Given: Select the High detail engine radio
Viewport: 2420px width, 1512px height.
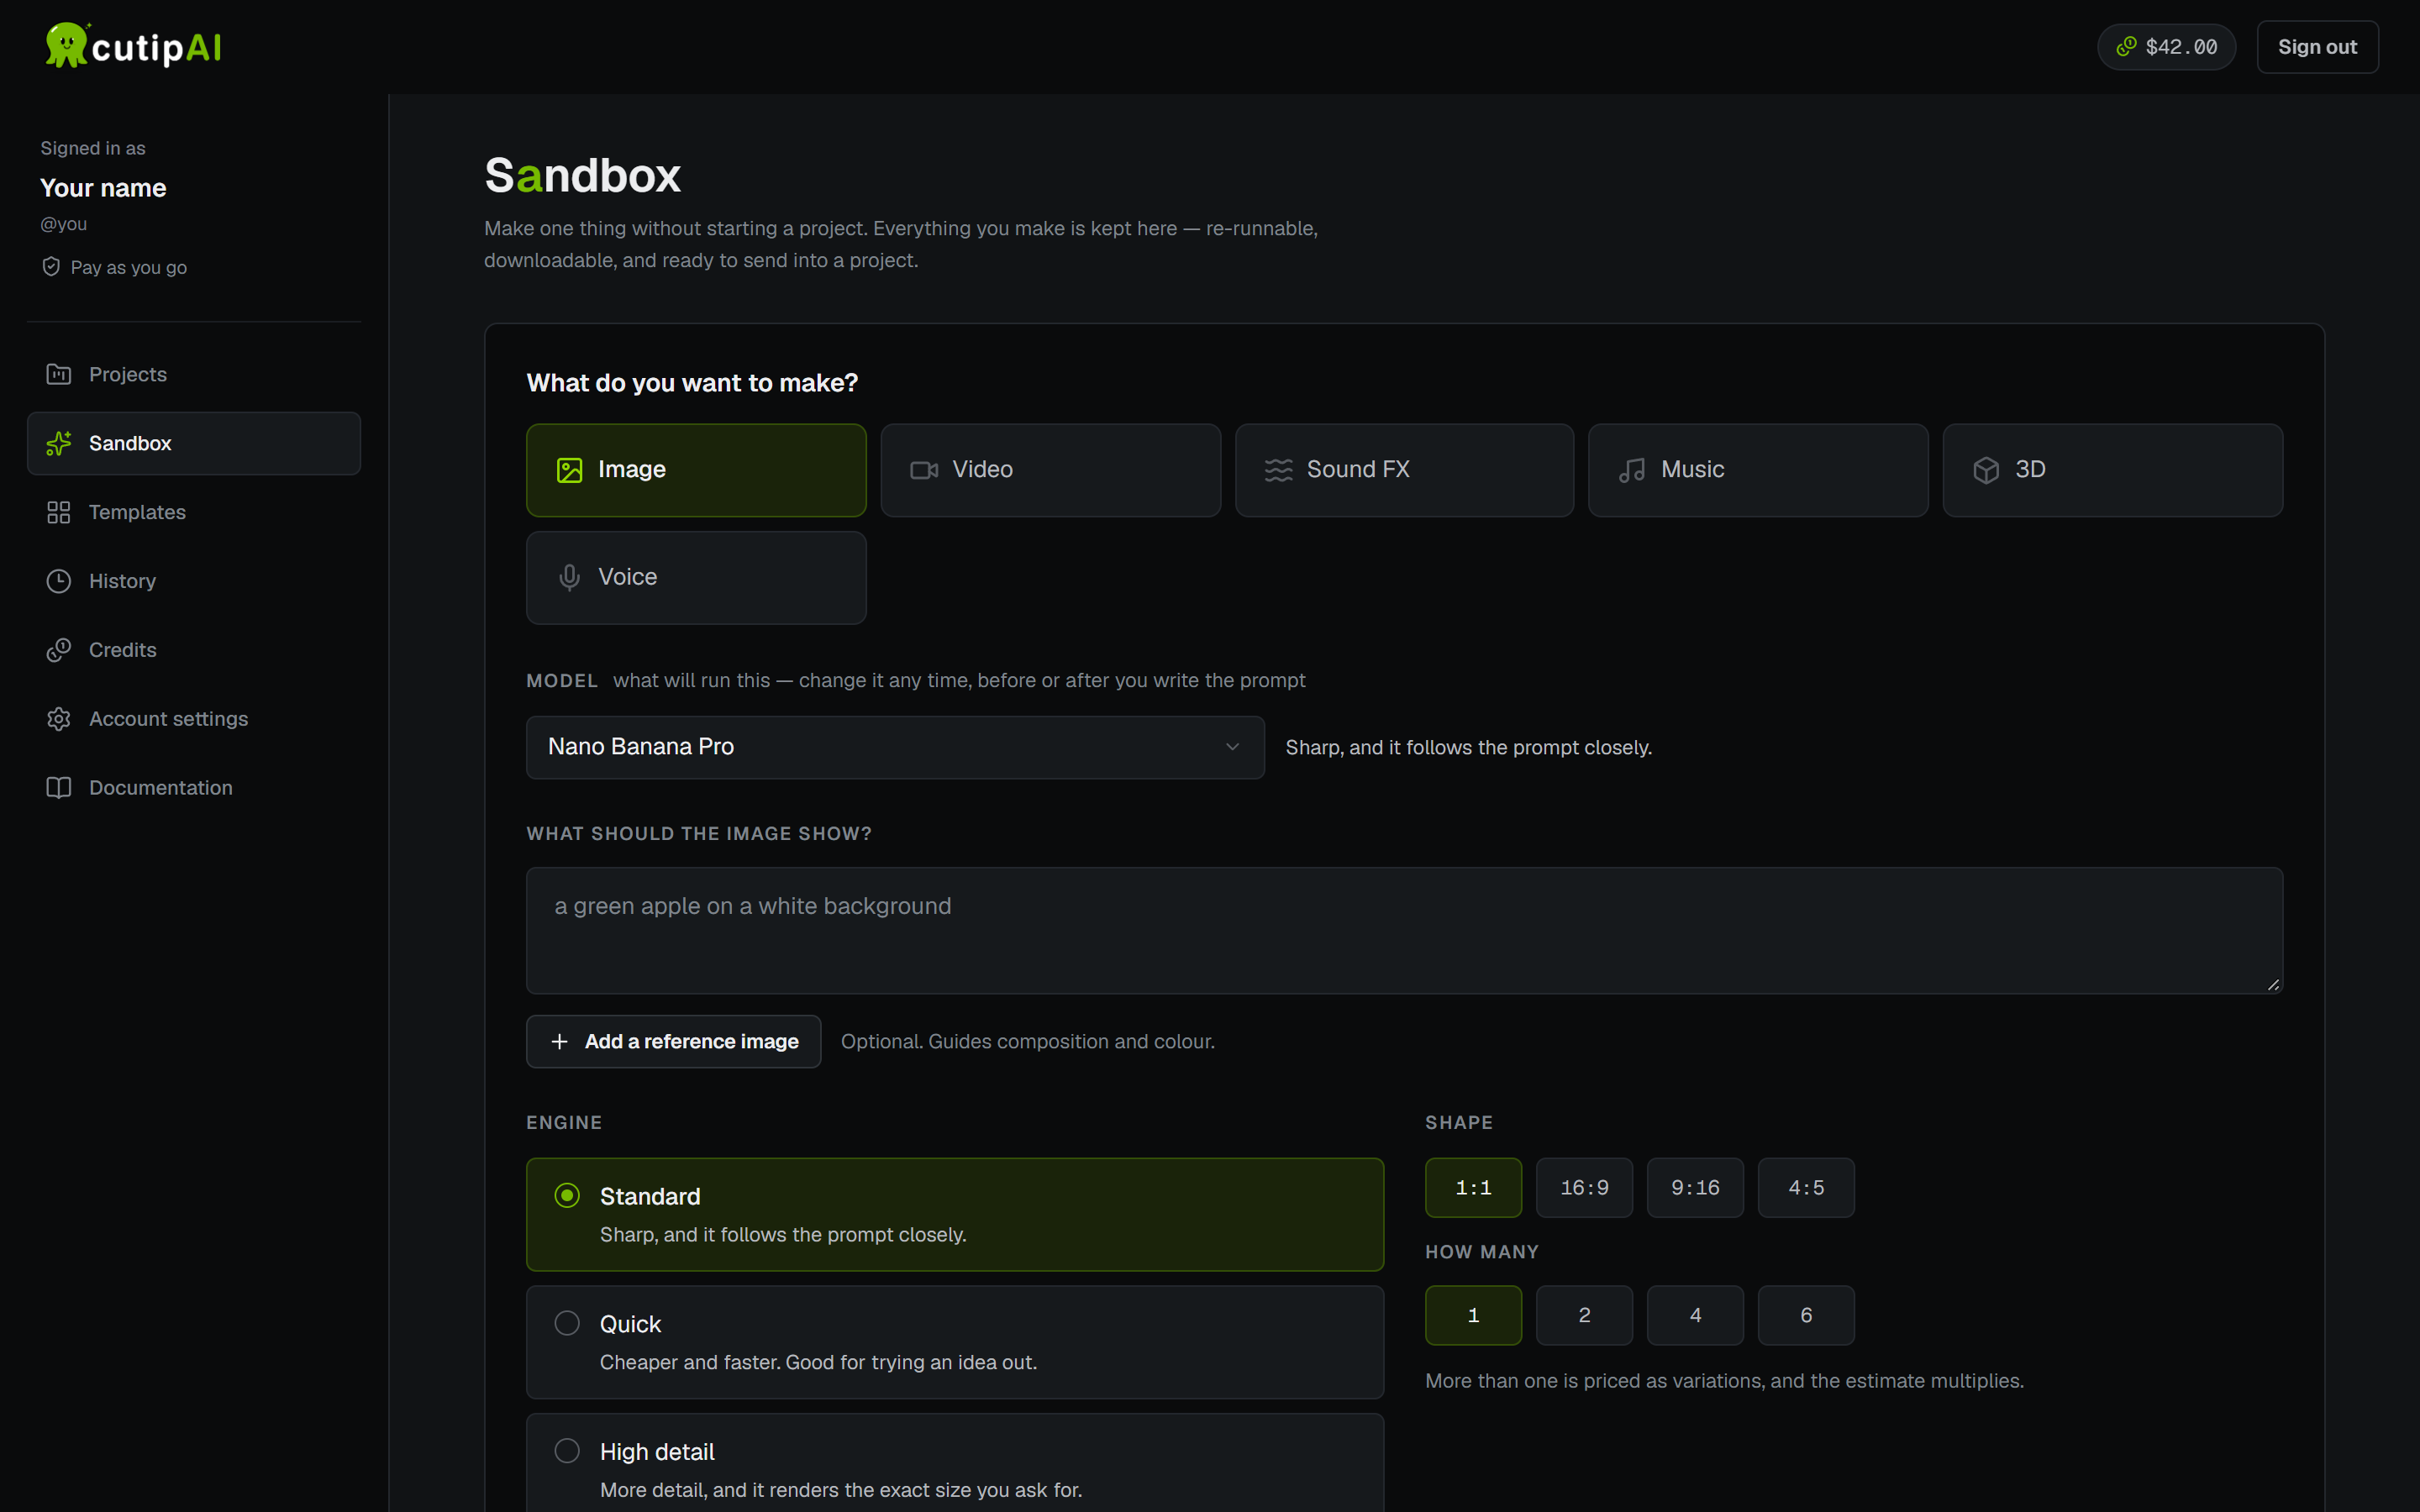Looking at the screenshot, I should 567,1451.
